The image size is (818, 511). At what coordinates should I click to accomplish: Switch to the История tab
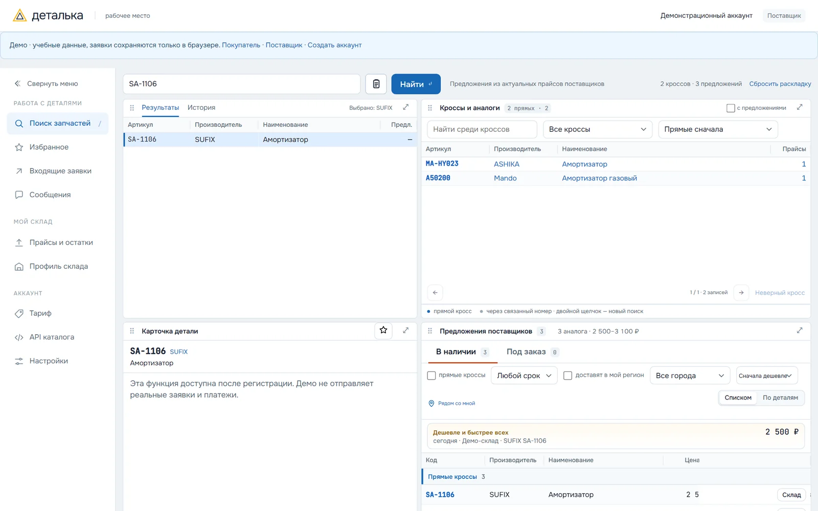tap(201, 107)
